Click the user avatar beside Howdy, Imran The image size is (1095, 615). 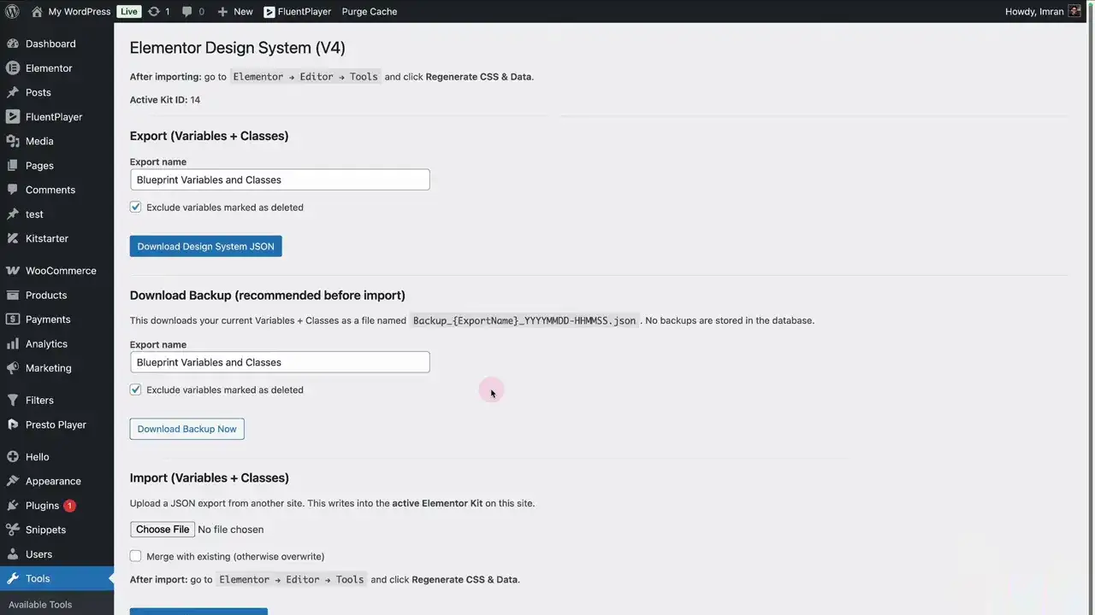click(1074, 11)
